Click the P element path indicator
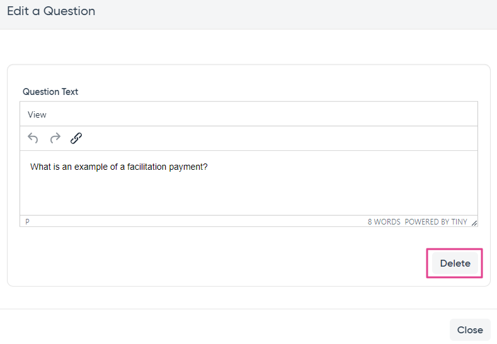The image size is (497, 344). point(27,222)
